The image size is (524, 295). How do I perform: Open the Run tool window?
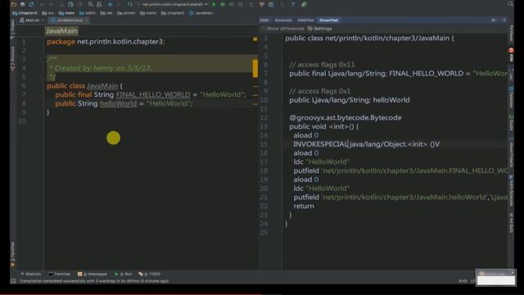click(x=124, y=274)
